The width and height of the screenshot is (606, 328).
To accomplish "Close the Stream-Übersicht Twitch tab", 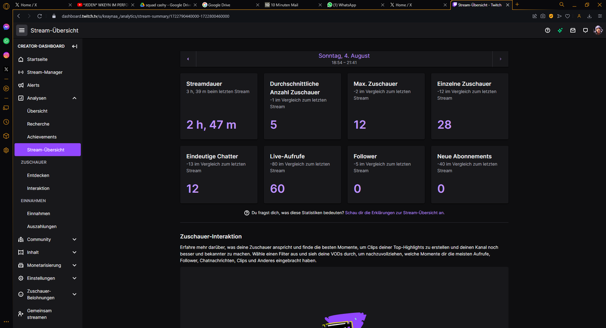I will [x=507, y=5].
